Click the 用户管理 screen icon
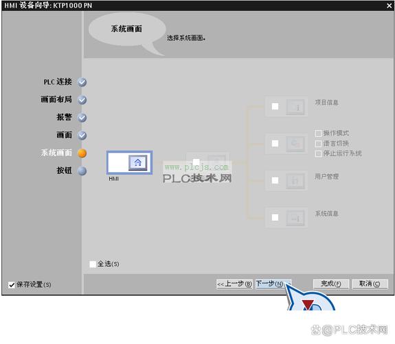Screen dimensions: 395x344 (x=295, y=181)
